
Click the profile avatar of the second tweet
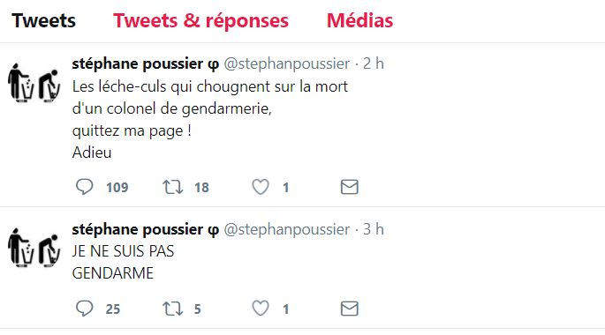tap(34, 248)
